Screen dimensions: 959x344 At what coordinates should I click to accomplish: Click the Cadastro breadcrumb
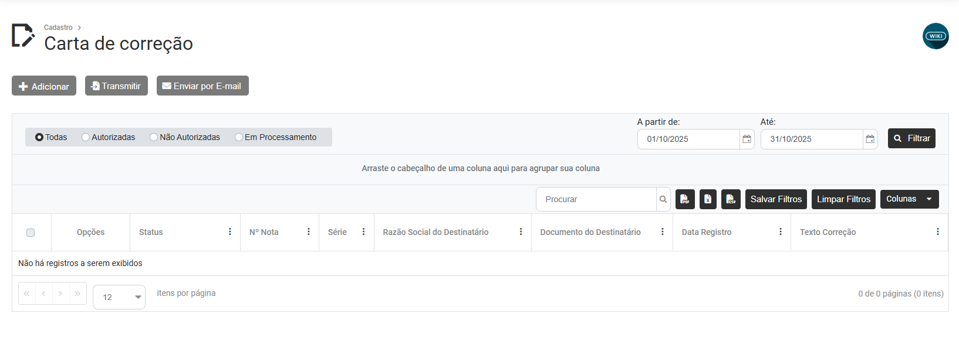(58, 28)
